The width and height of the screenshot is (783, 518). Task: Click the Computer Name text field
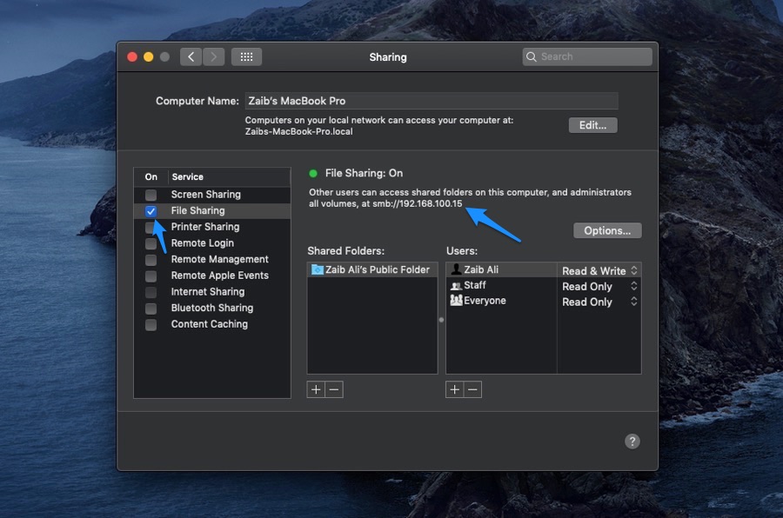point(432,101)
